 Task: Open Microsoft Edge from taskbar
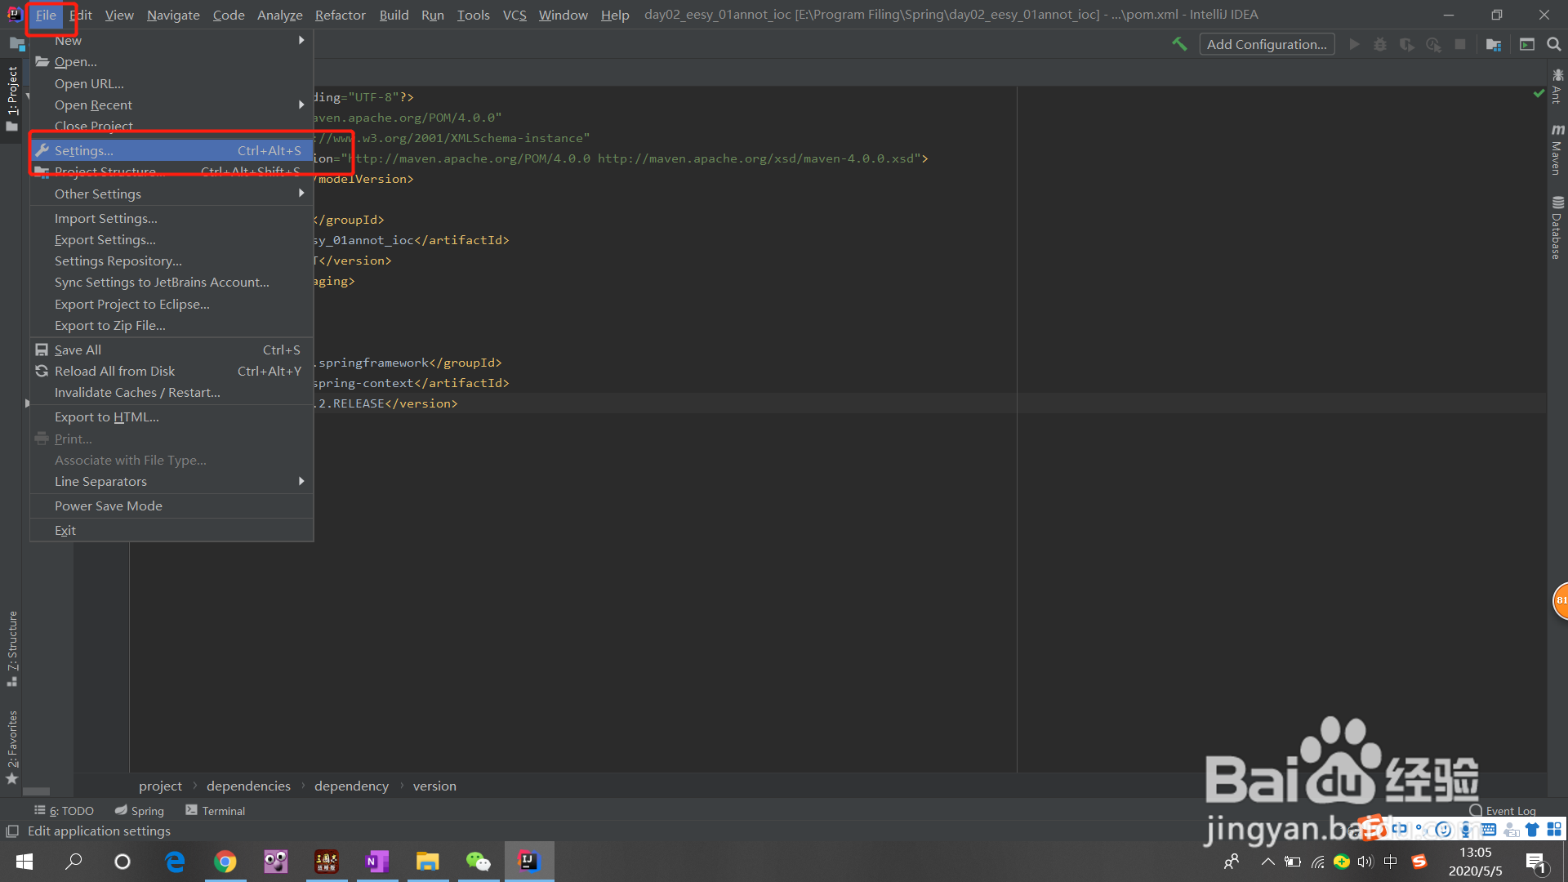pos(175,861)
